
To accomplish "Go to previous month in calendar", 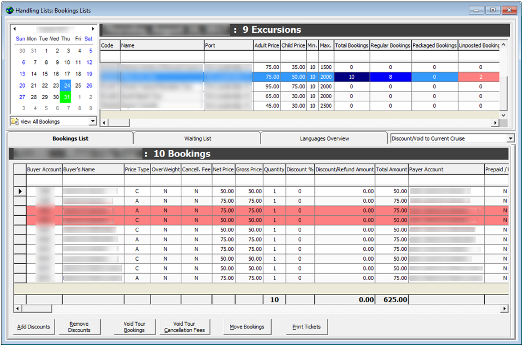I will coord(15,29).
